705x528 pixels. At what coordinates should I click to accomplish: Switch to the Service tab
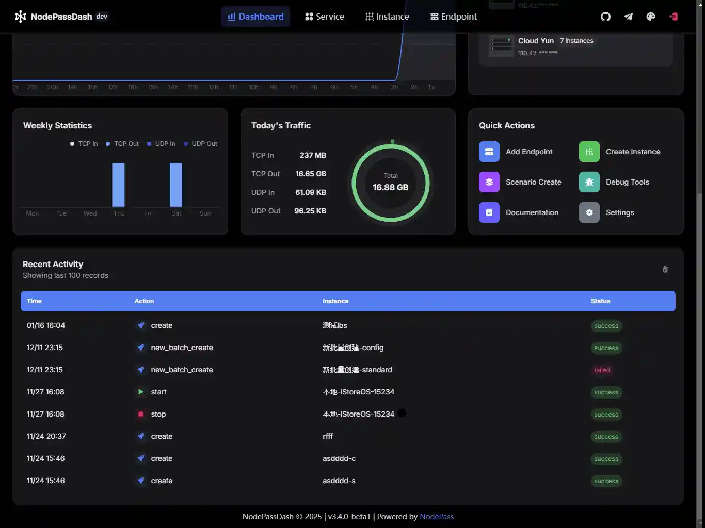324,16
